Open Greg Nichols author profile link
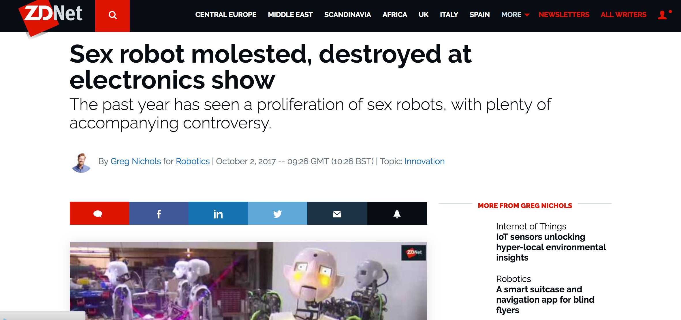Viewport: 681px width, 320px height. [x=136, y=161]
